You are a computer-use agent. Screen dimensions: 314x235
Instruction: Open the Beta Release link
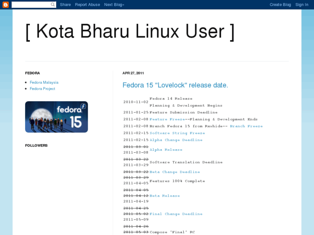pos(165,196)
